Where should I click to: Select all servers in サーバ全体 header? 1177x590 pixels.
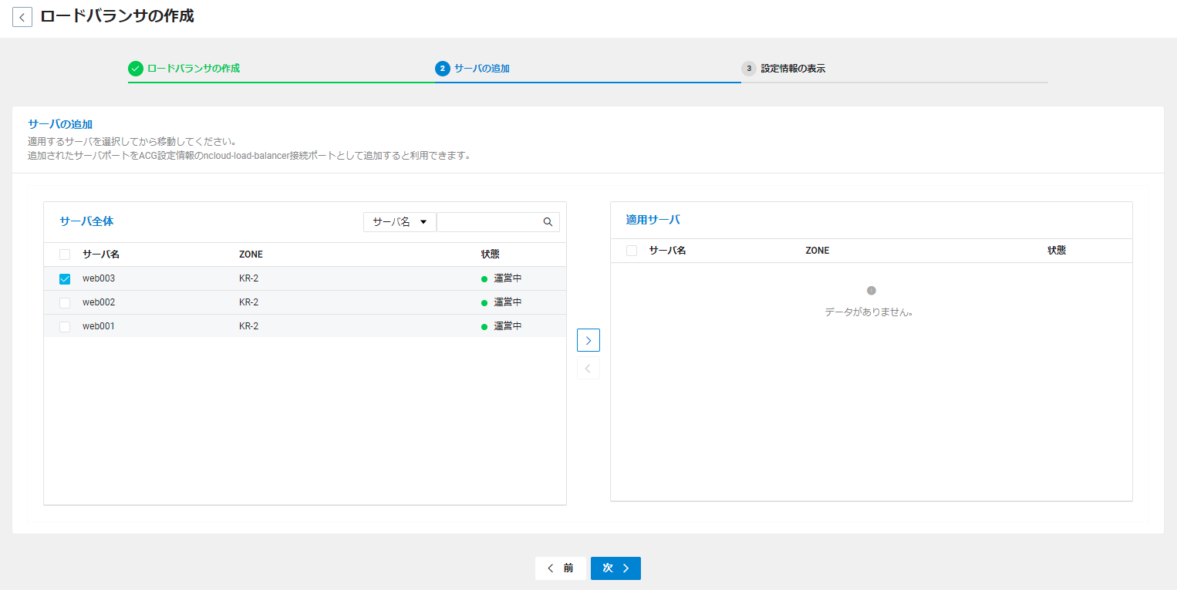65,255
